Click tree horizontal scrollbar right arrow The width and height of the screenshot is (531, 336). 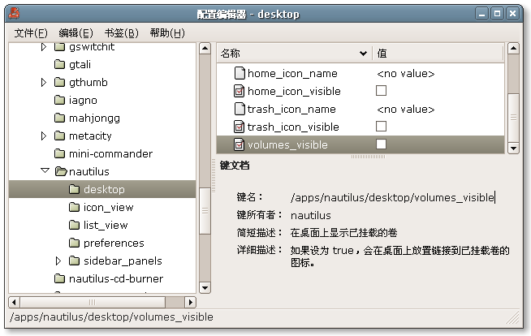coord(191,302)
